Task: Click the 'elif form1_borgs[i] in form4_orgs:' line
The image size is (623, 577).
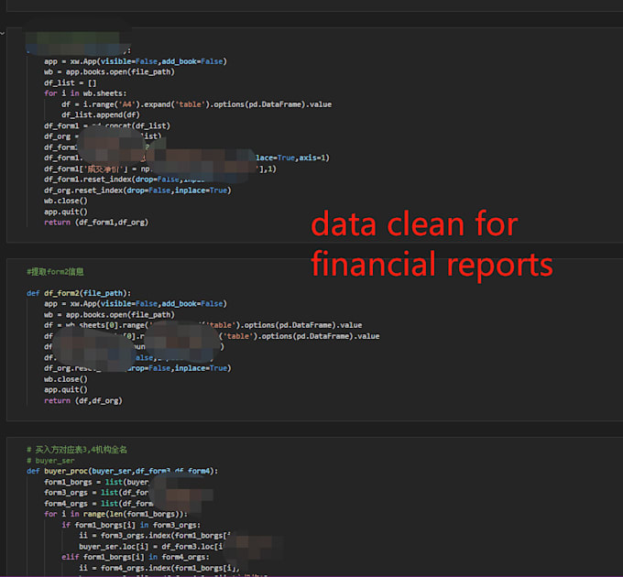Action: (x=136, y=557)
